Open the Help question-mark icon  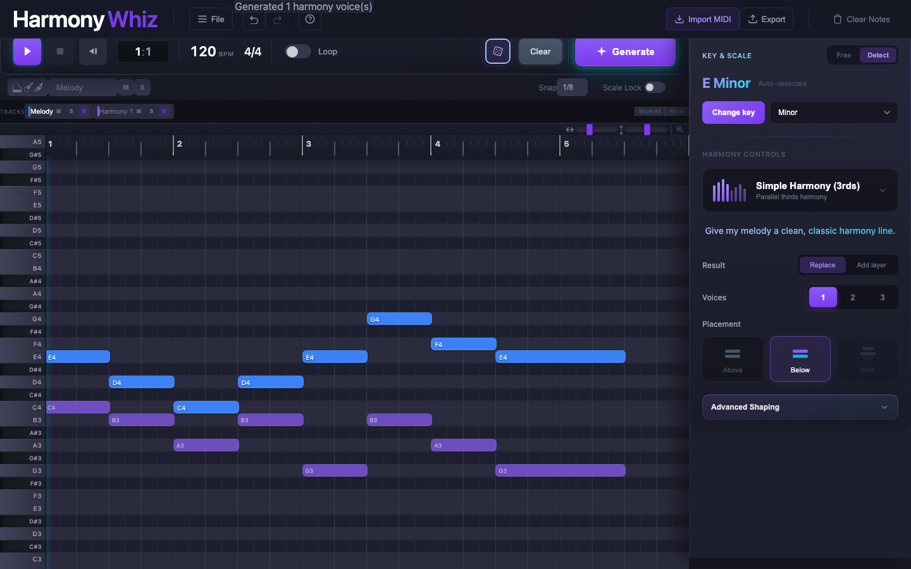(x=310, y=19)
